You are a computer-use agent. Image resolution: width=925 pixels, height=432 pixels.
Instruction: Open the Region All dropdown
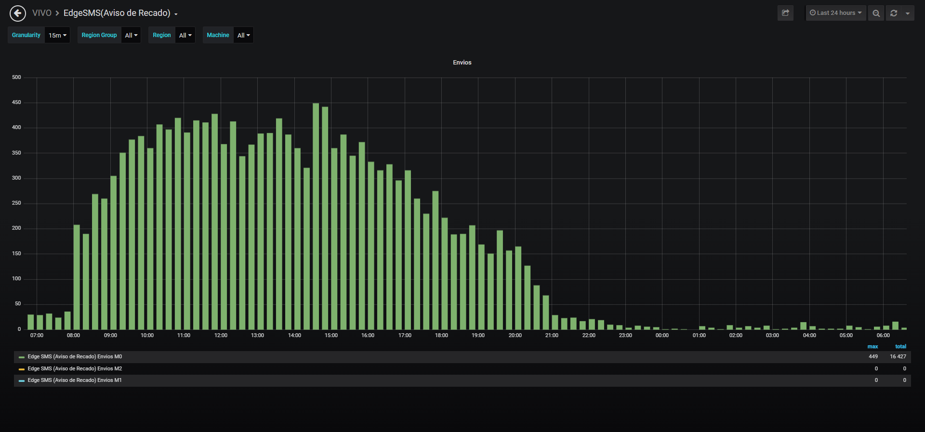pos(185,35)
